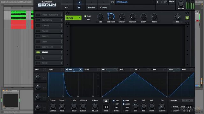204x114 pixels.
Task: Toggle the DOT checkbox
Action: pyautogui.click(x=124, y=111)
